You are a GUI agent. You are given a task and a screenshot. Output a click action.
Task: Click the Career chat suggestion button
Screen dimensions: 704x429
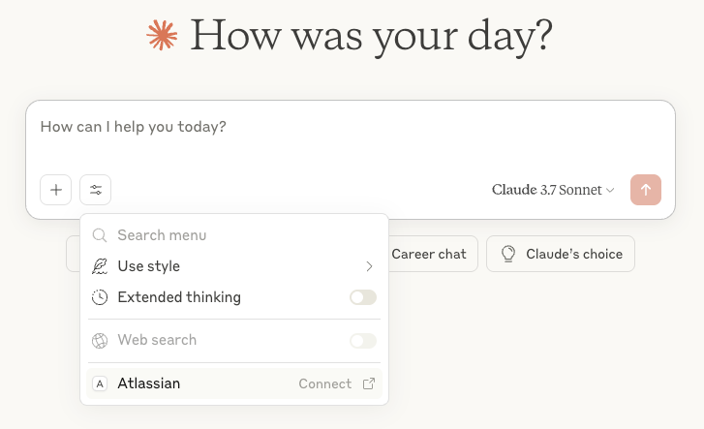click(x=429, y=254)
